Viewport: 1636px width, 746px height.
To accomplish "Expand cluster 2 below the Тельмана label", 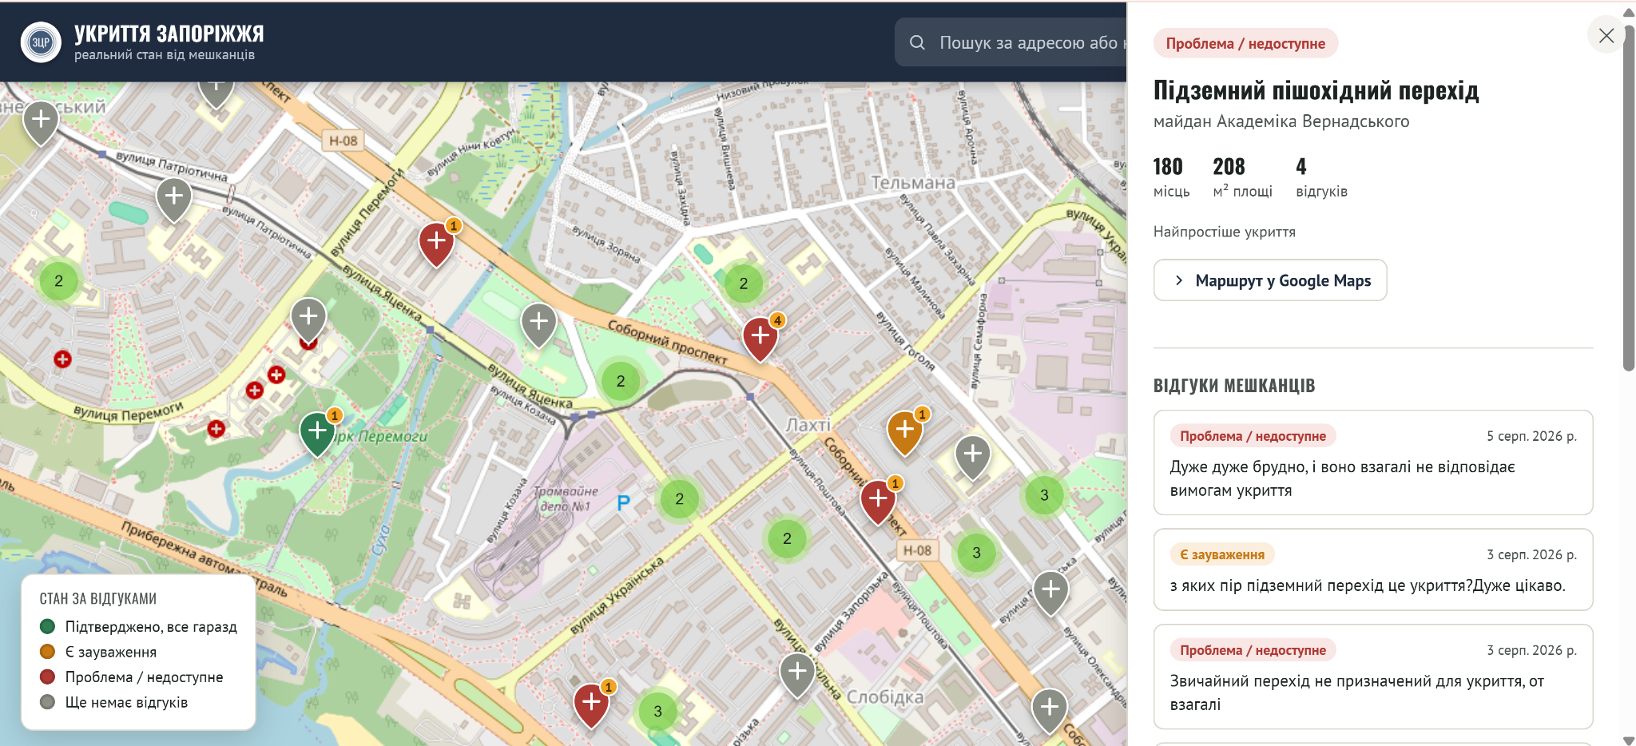I will (x=744, y=284).
